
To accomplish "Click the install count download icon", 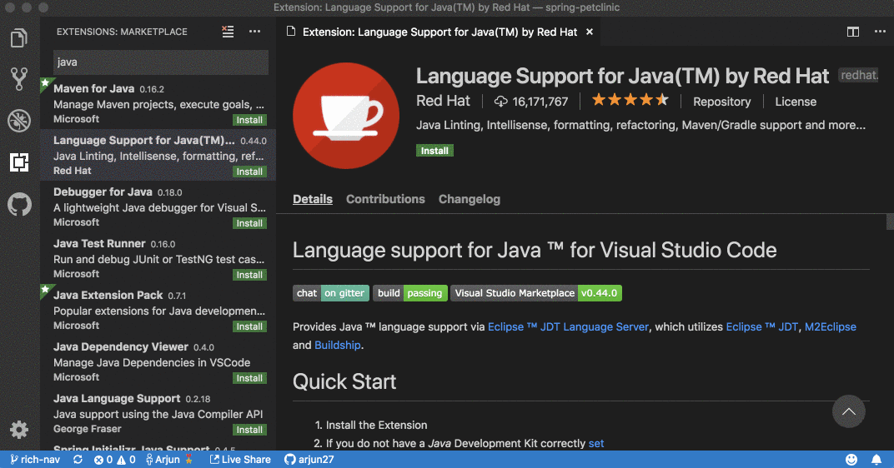I will tap(500, 102).
